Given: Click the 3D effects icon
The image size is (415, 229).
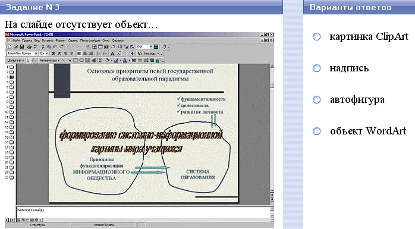Looking at the screenshot, I should pos(158,60).
